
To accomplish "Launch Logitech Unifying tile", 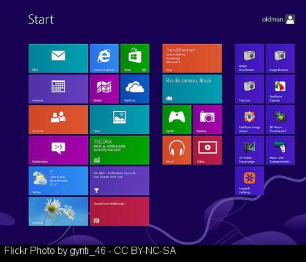I will [x=249, y=181].
